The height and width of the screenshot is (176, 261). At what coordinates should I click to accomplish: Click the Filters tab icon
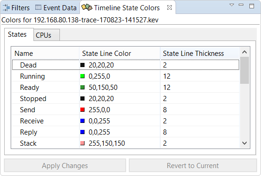[x=7, y=7]
